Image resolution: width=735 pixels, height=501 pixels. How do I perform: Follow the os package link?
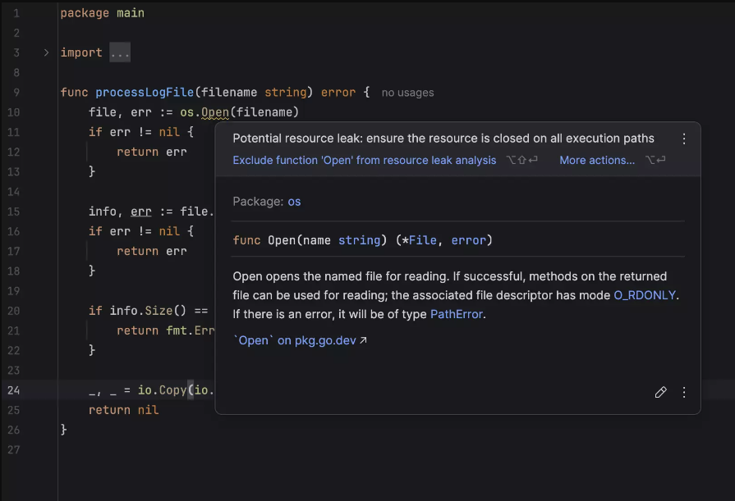click(x=294, y=202)
